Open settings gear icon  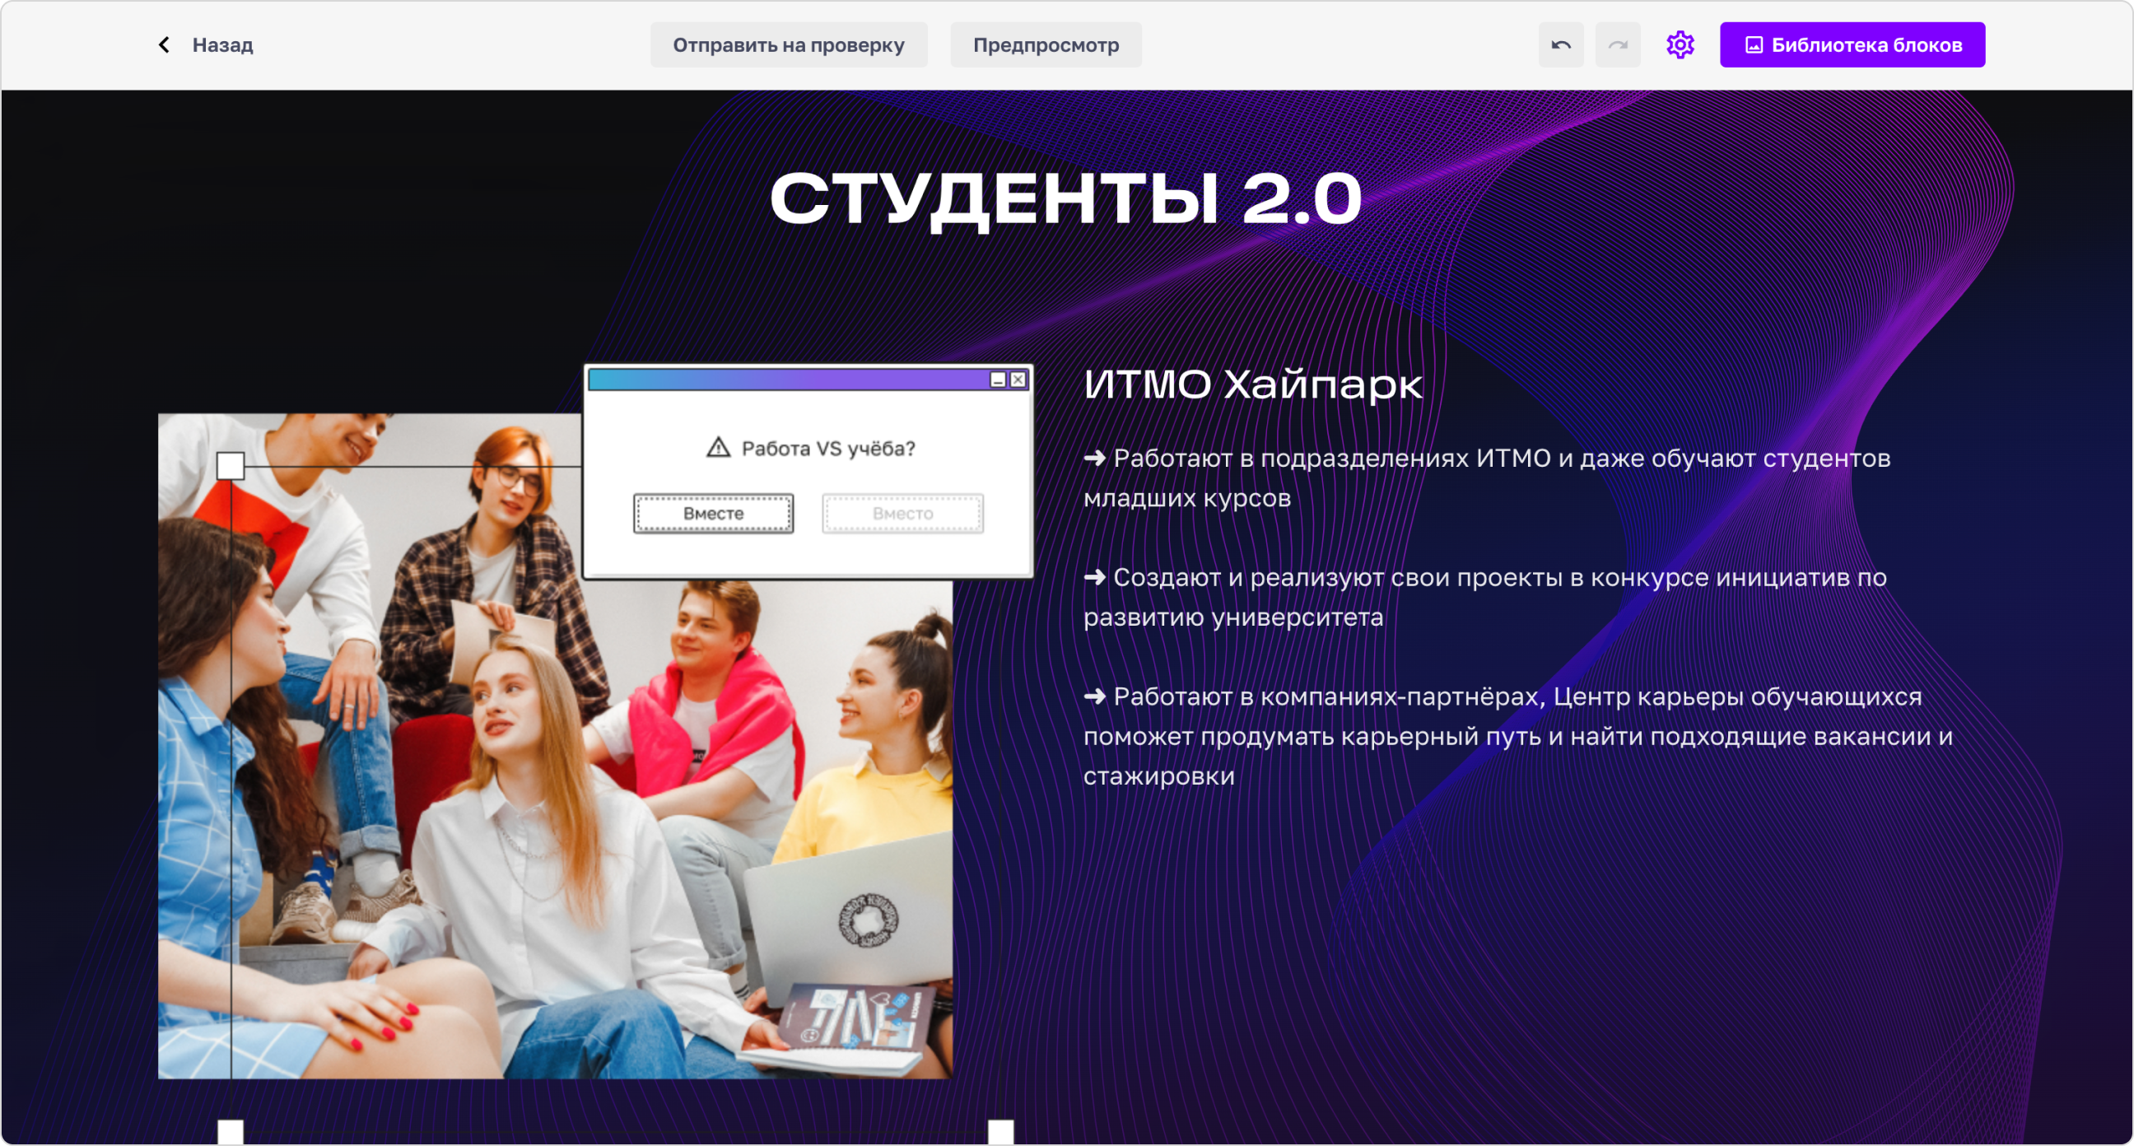(1680, 44)
